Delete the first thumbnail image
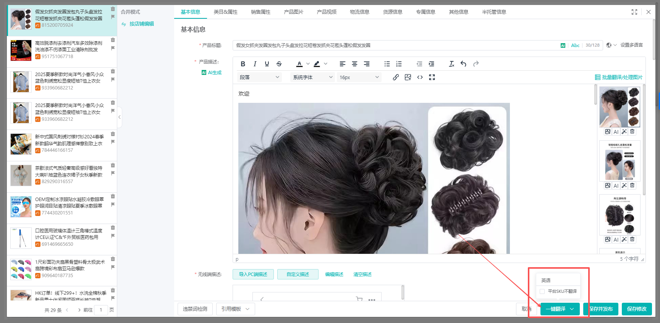The width and height of the screenshot is (660, 323). point(632,131)
